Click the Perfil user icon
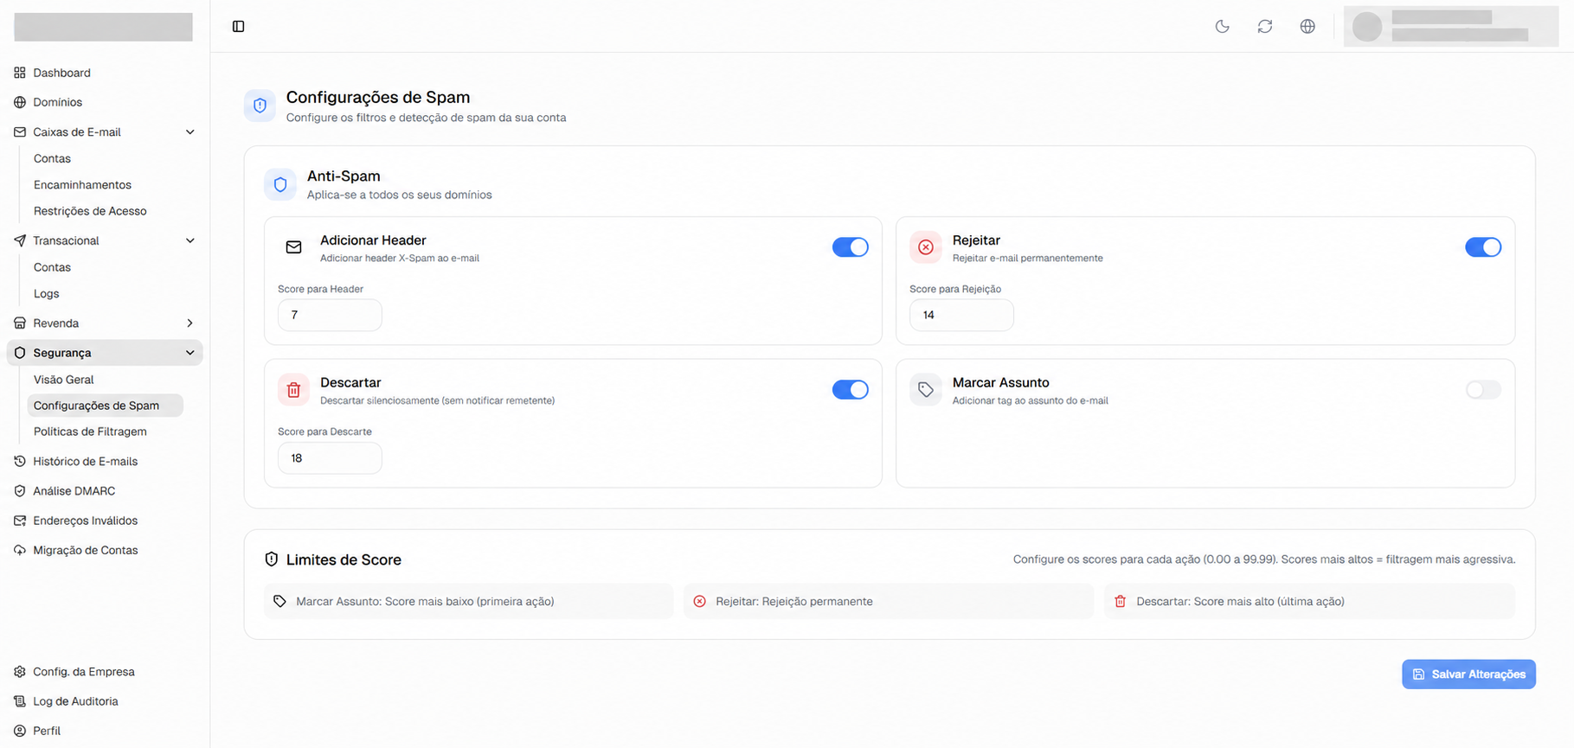This screenshot has width=1574, height=748. pyautogui.click(x=20, y=731)
